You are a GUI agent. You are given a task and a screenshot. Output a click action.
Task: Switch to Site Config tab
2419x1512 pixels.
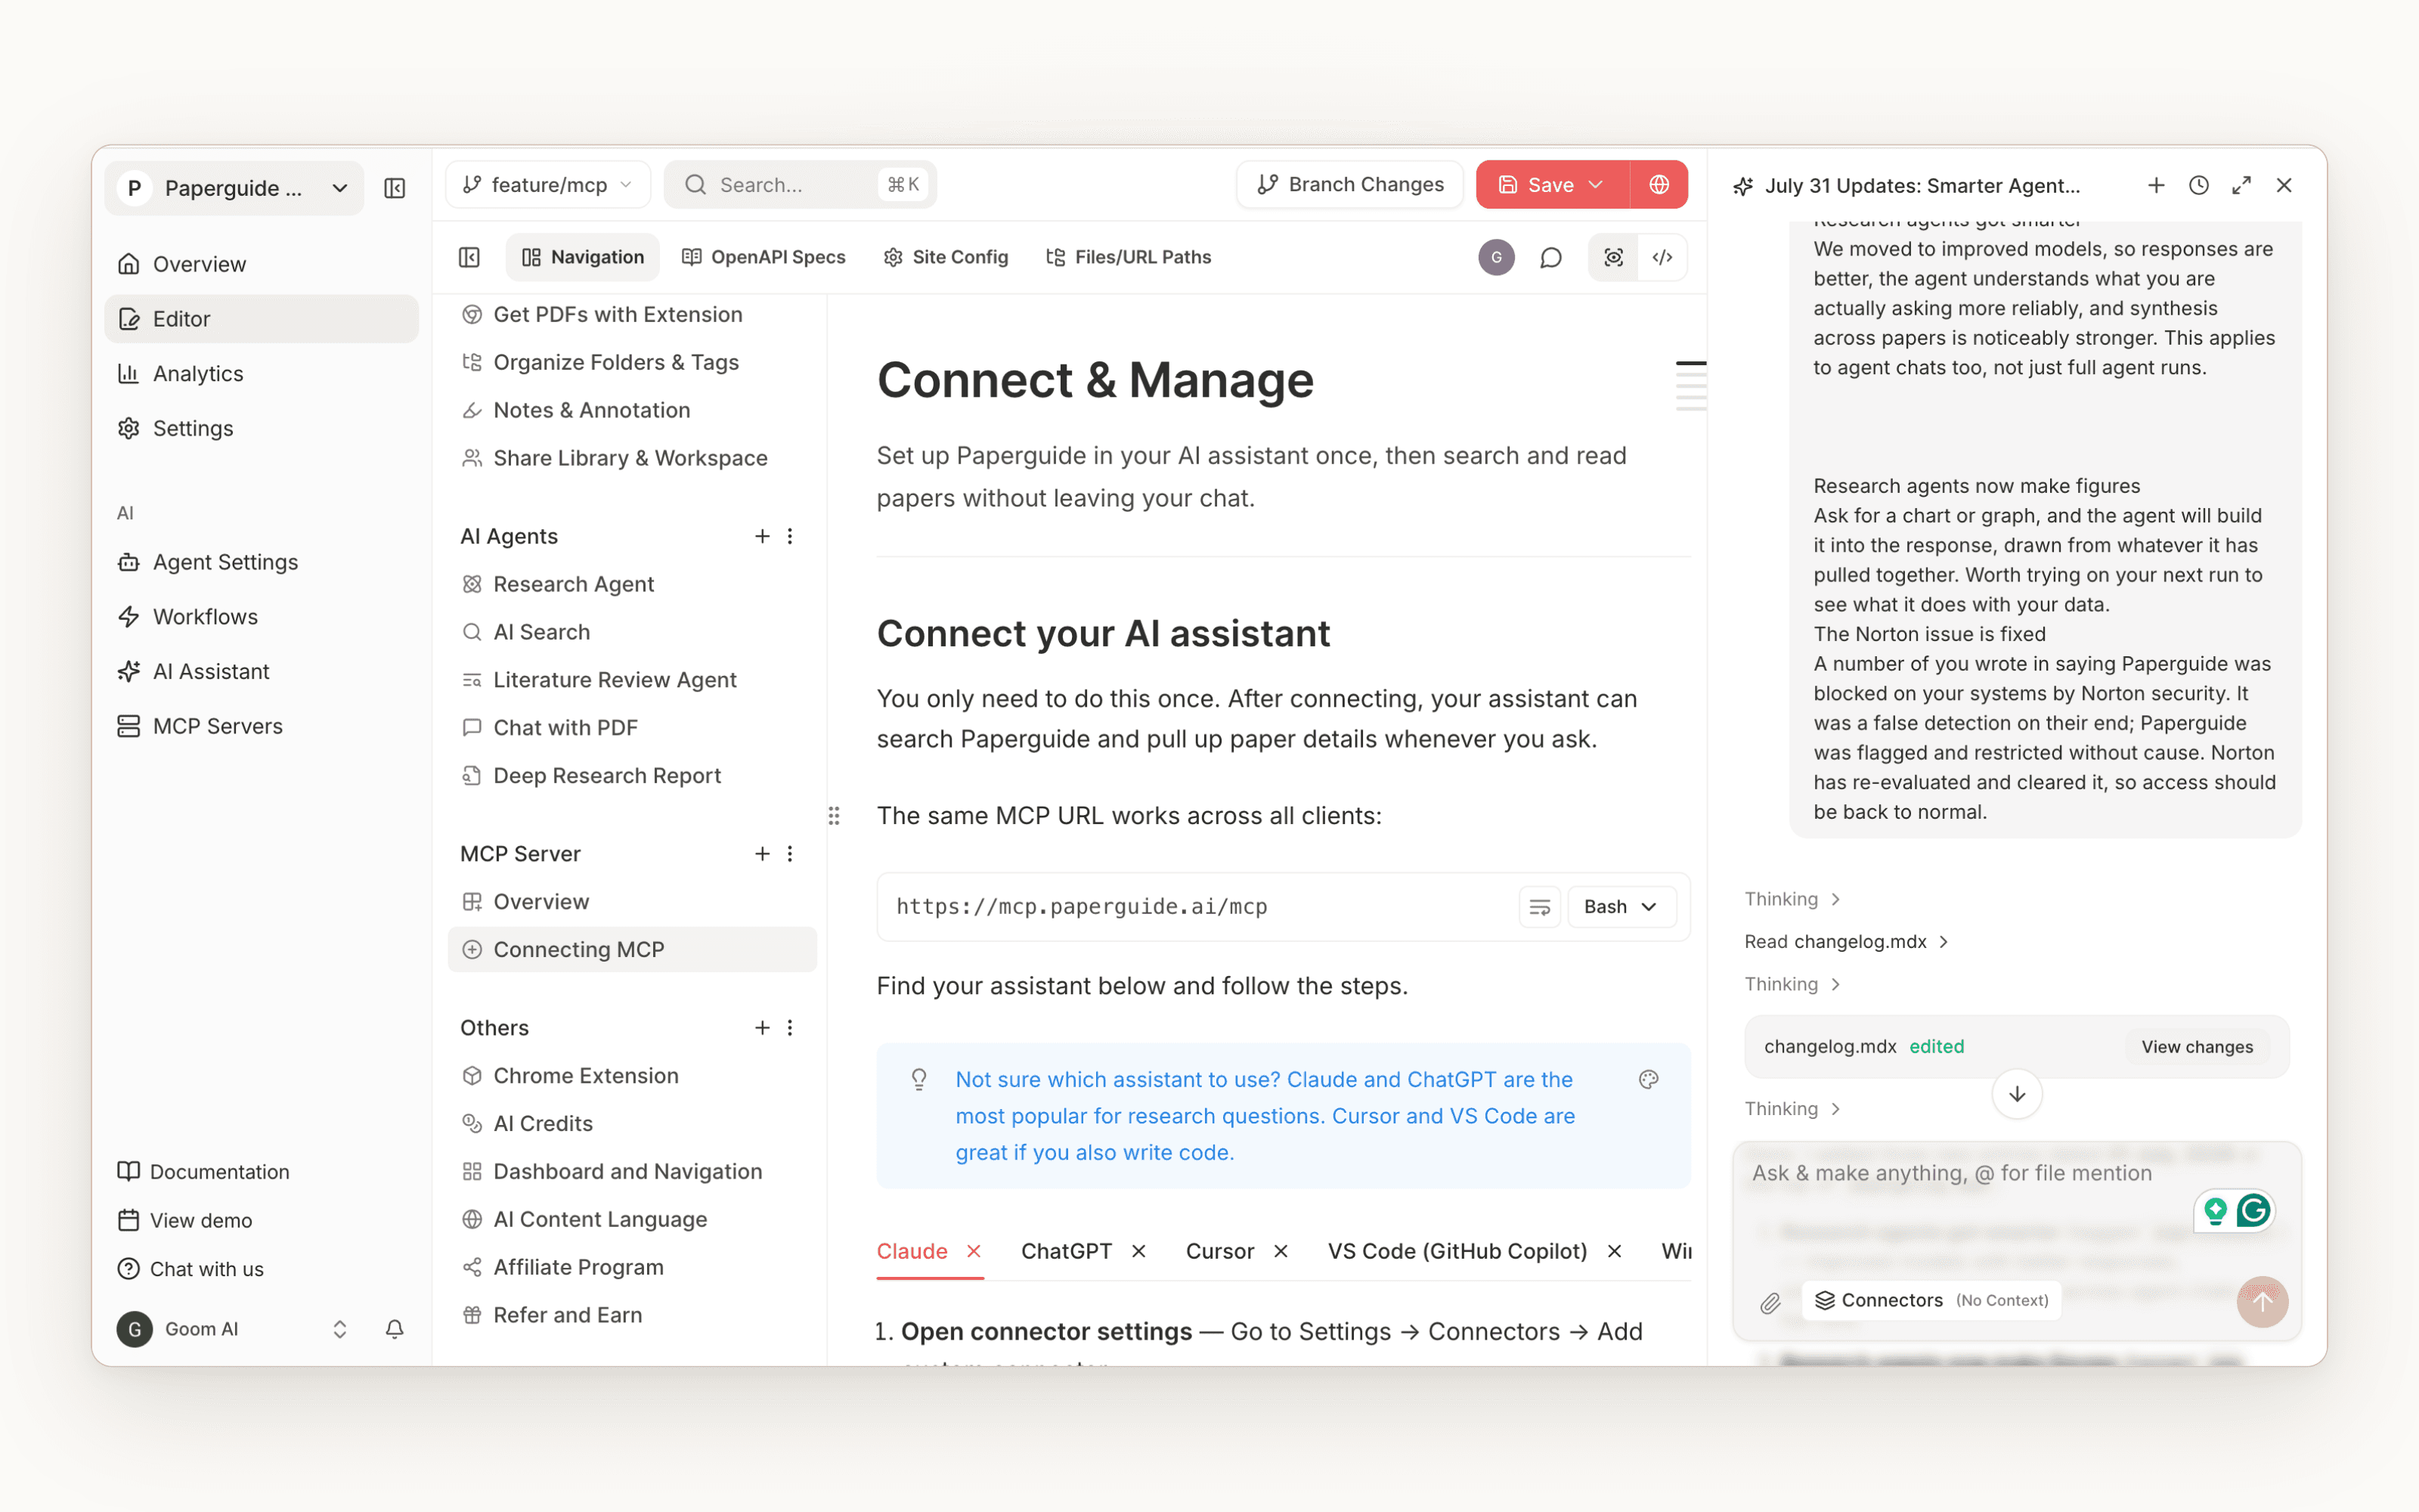click(946, 257)
